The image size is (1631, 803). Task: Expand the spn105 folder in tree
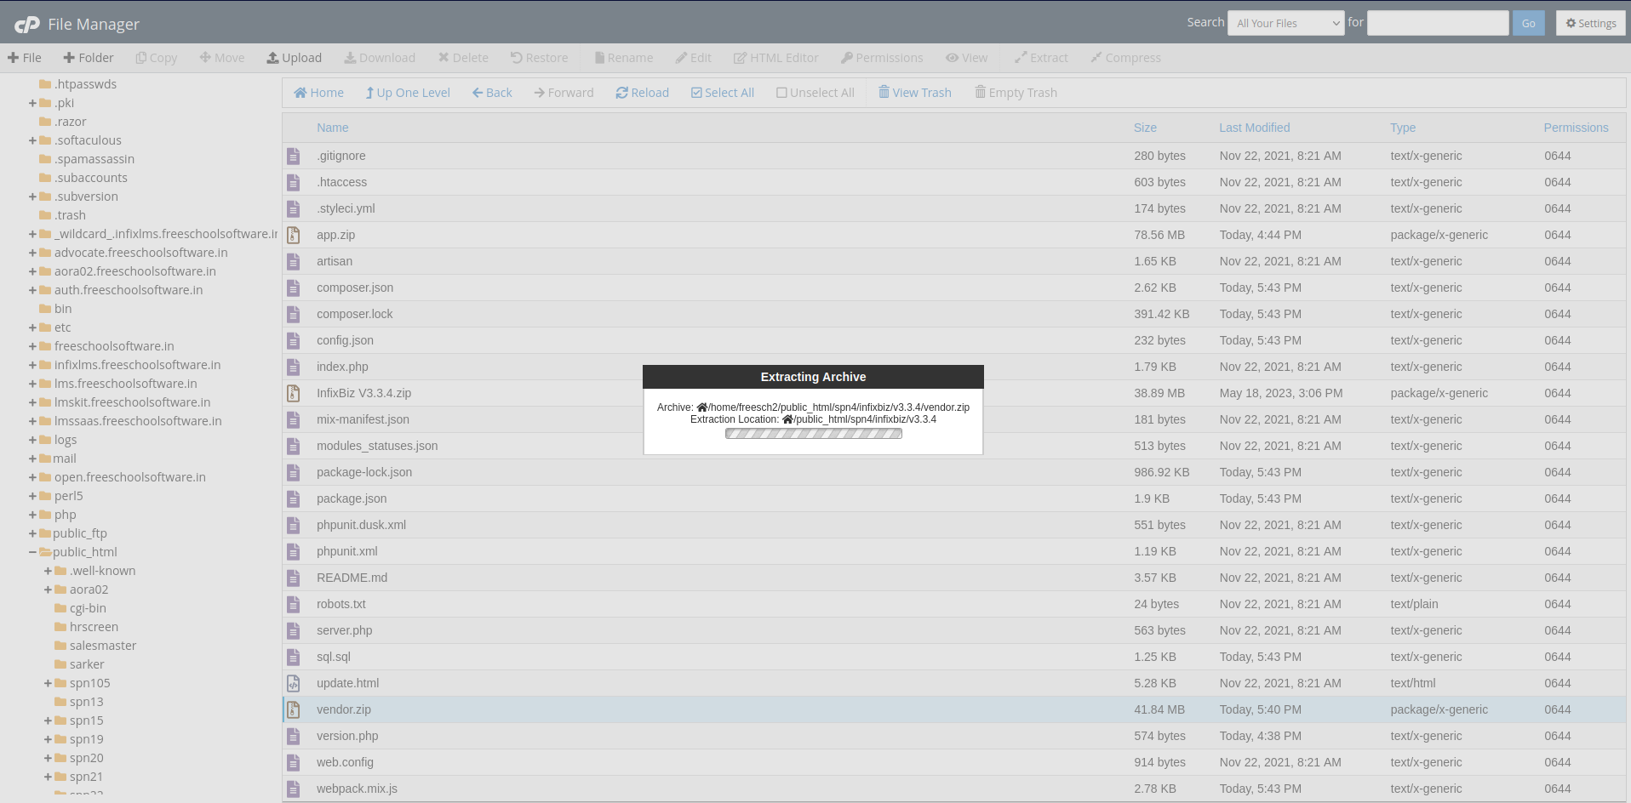click(x=49, y=683)
